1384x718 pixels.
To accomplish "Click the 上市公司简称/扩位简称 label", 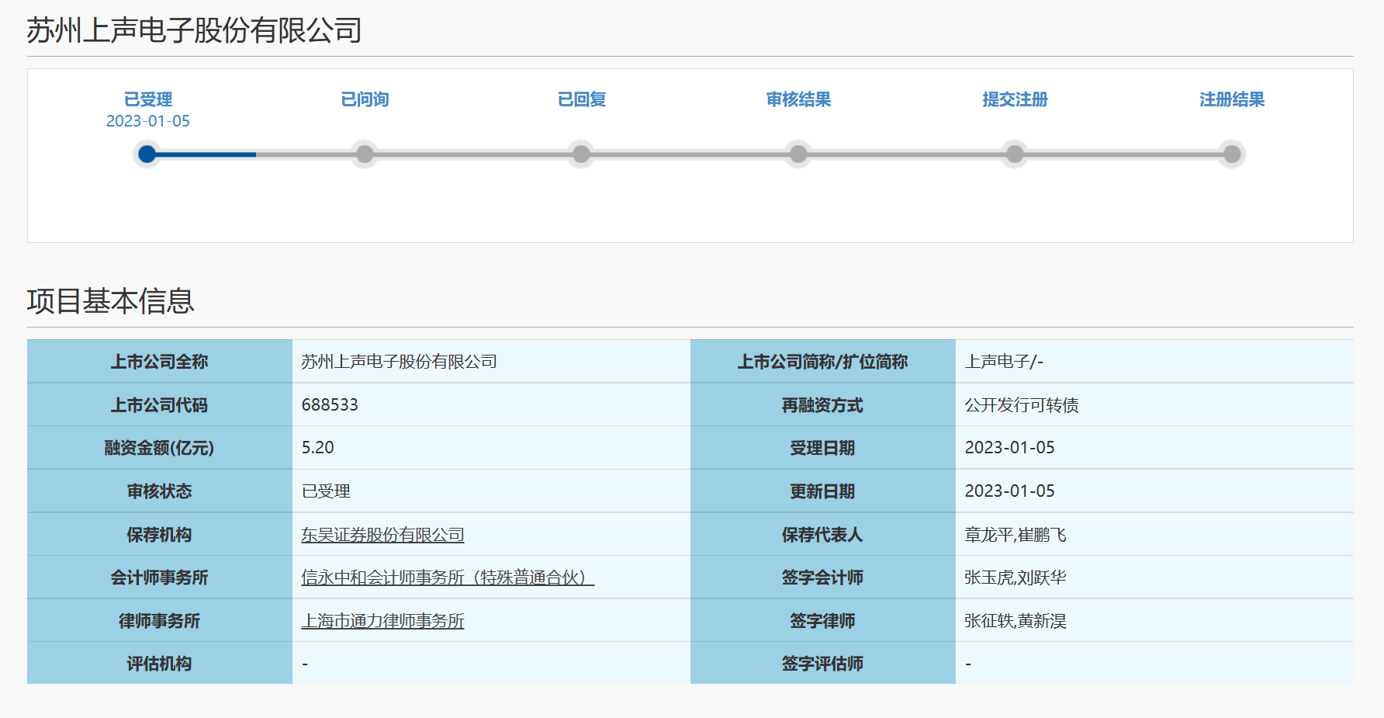I will pyautogui.click(x=822, y=362).
